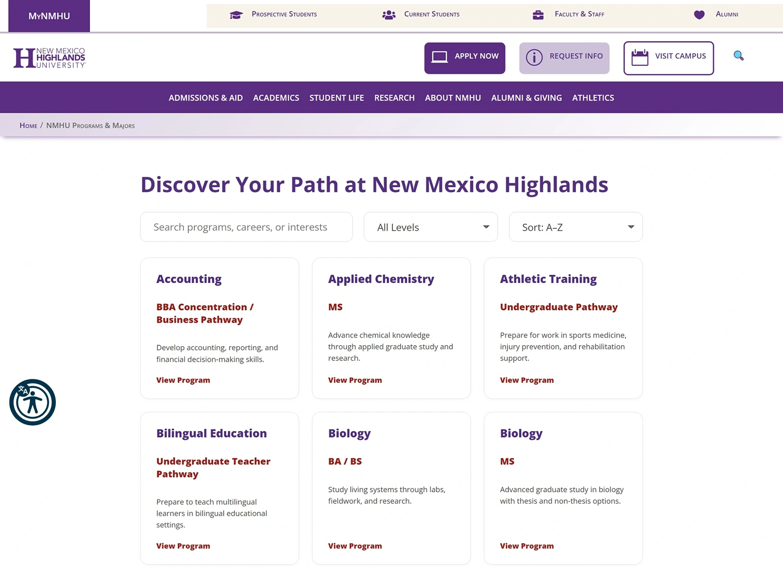Open the Current Students link
This screenshot has width=783, height=571.
point(432,14)
